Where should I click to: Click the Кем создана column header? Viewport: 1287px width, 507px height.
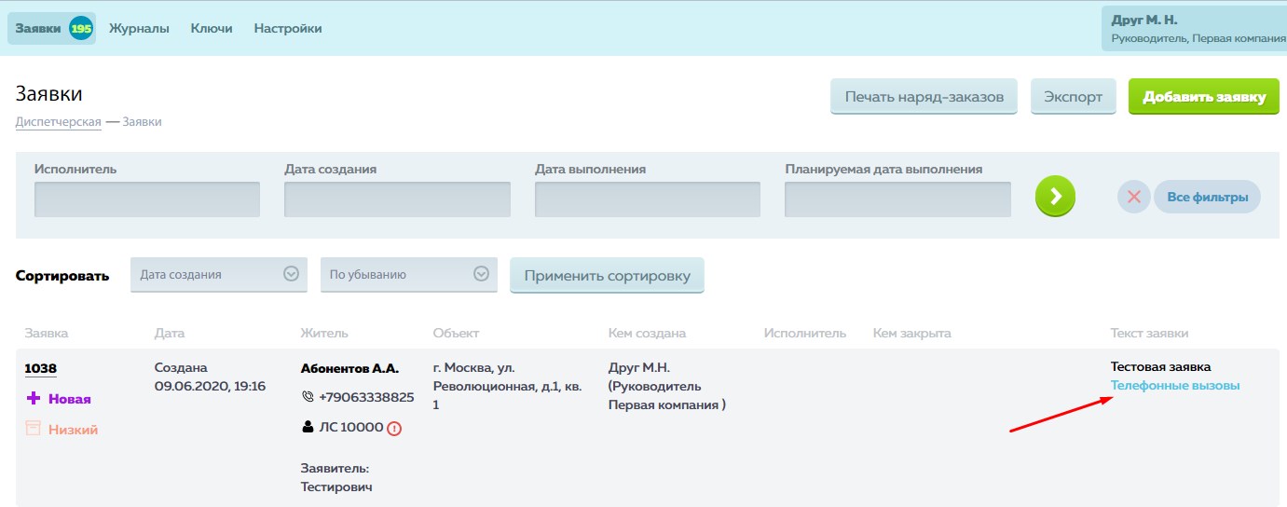point(647,333)
